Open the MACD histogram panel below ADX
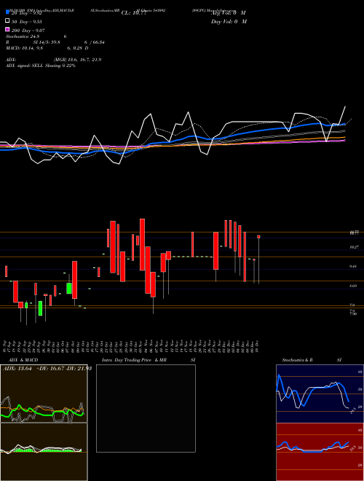 pyautogui.click(x=44, y=452)
